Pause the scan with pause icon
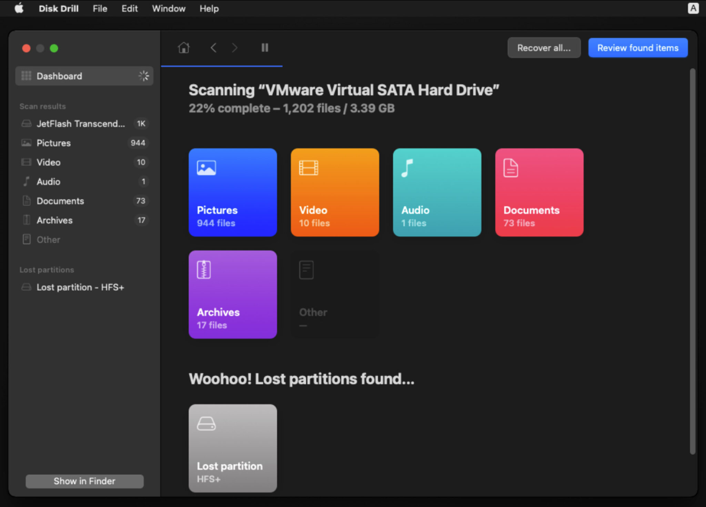This screenshot has width=706, height=507. pyautogui.click(x=264, y=48)
